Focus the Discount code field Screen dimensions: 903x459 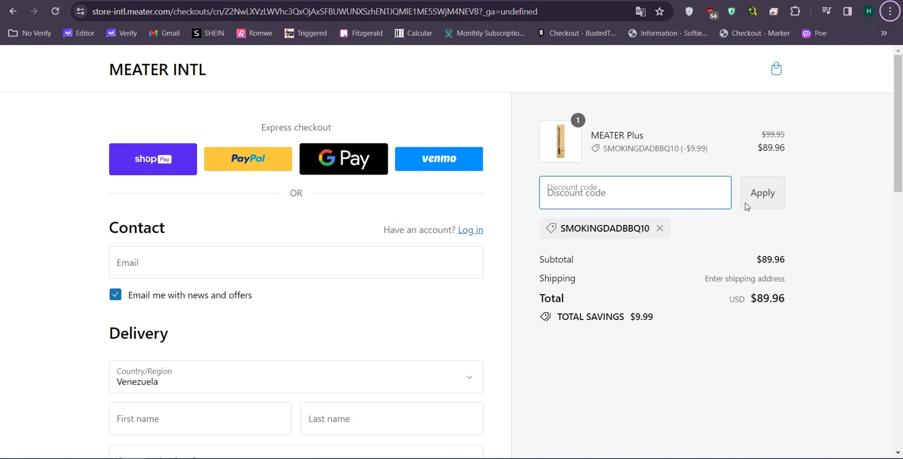click(635, 193)
